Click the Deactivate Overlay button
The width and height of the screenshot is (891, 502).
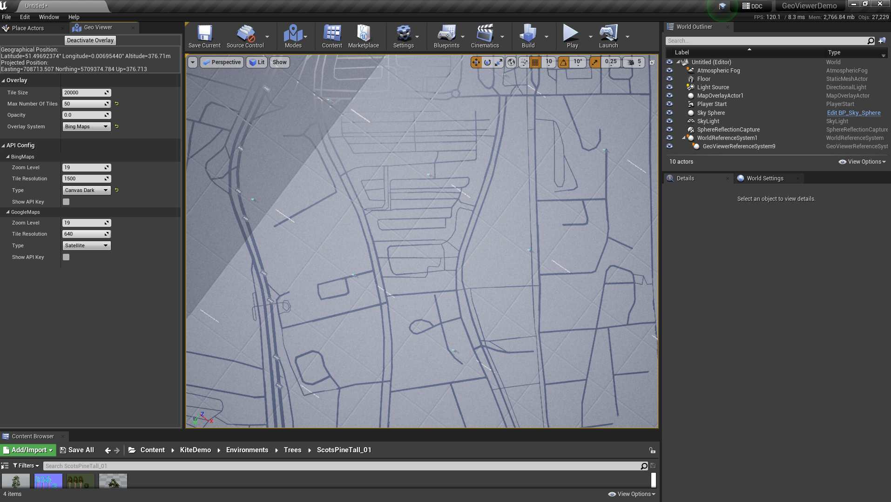(90, 40)
